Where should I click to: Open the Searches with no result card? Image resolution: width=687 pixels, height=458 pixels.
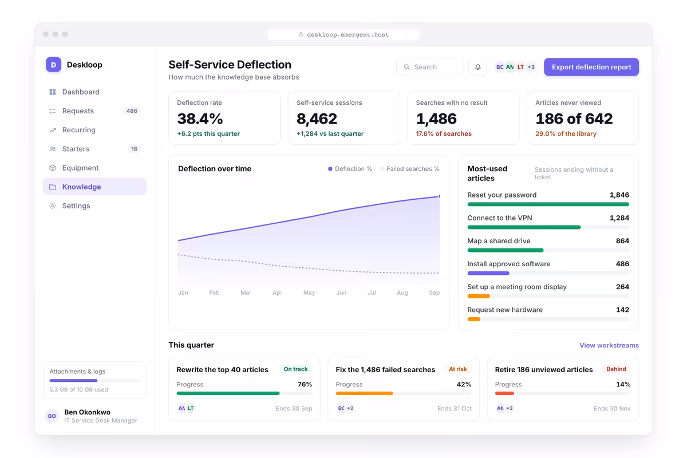tap(463, 118)
